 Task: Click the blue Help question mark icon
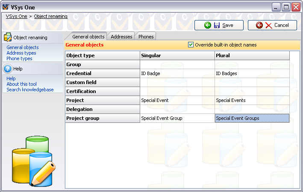[x=8, y=69]
